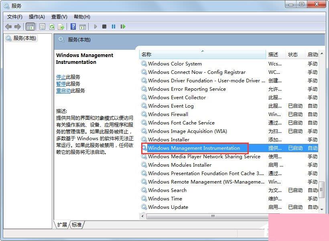The image size is (329, 241).
Task: Open the 操作(A) menu
Action: [37, 17]
